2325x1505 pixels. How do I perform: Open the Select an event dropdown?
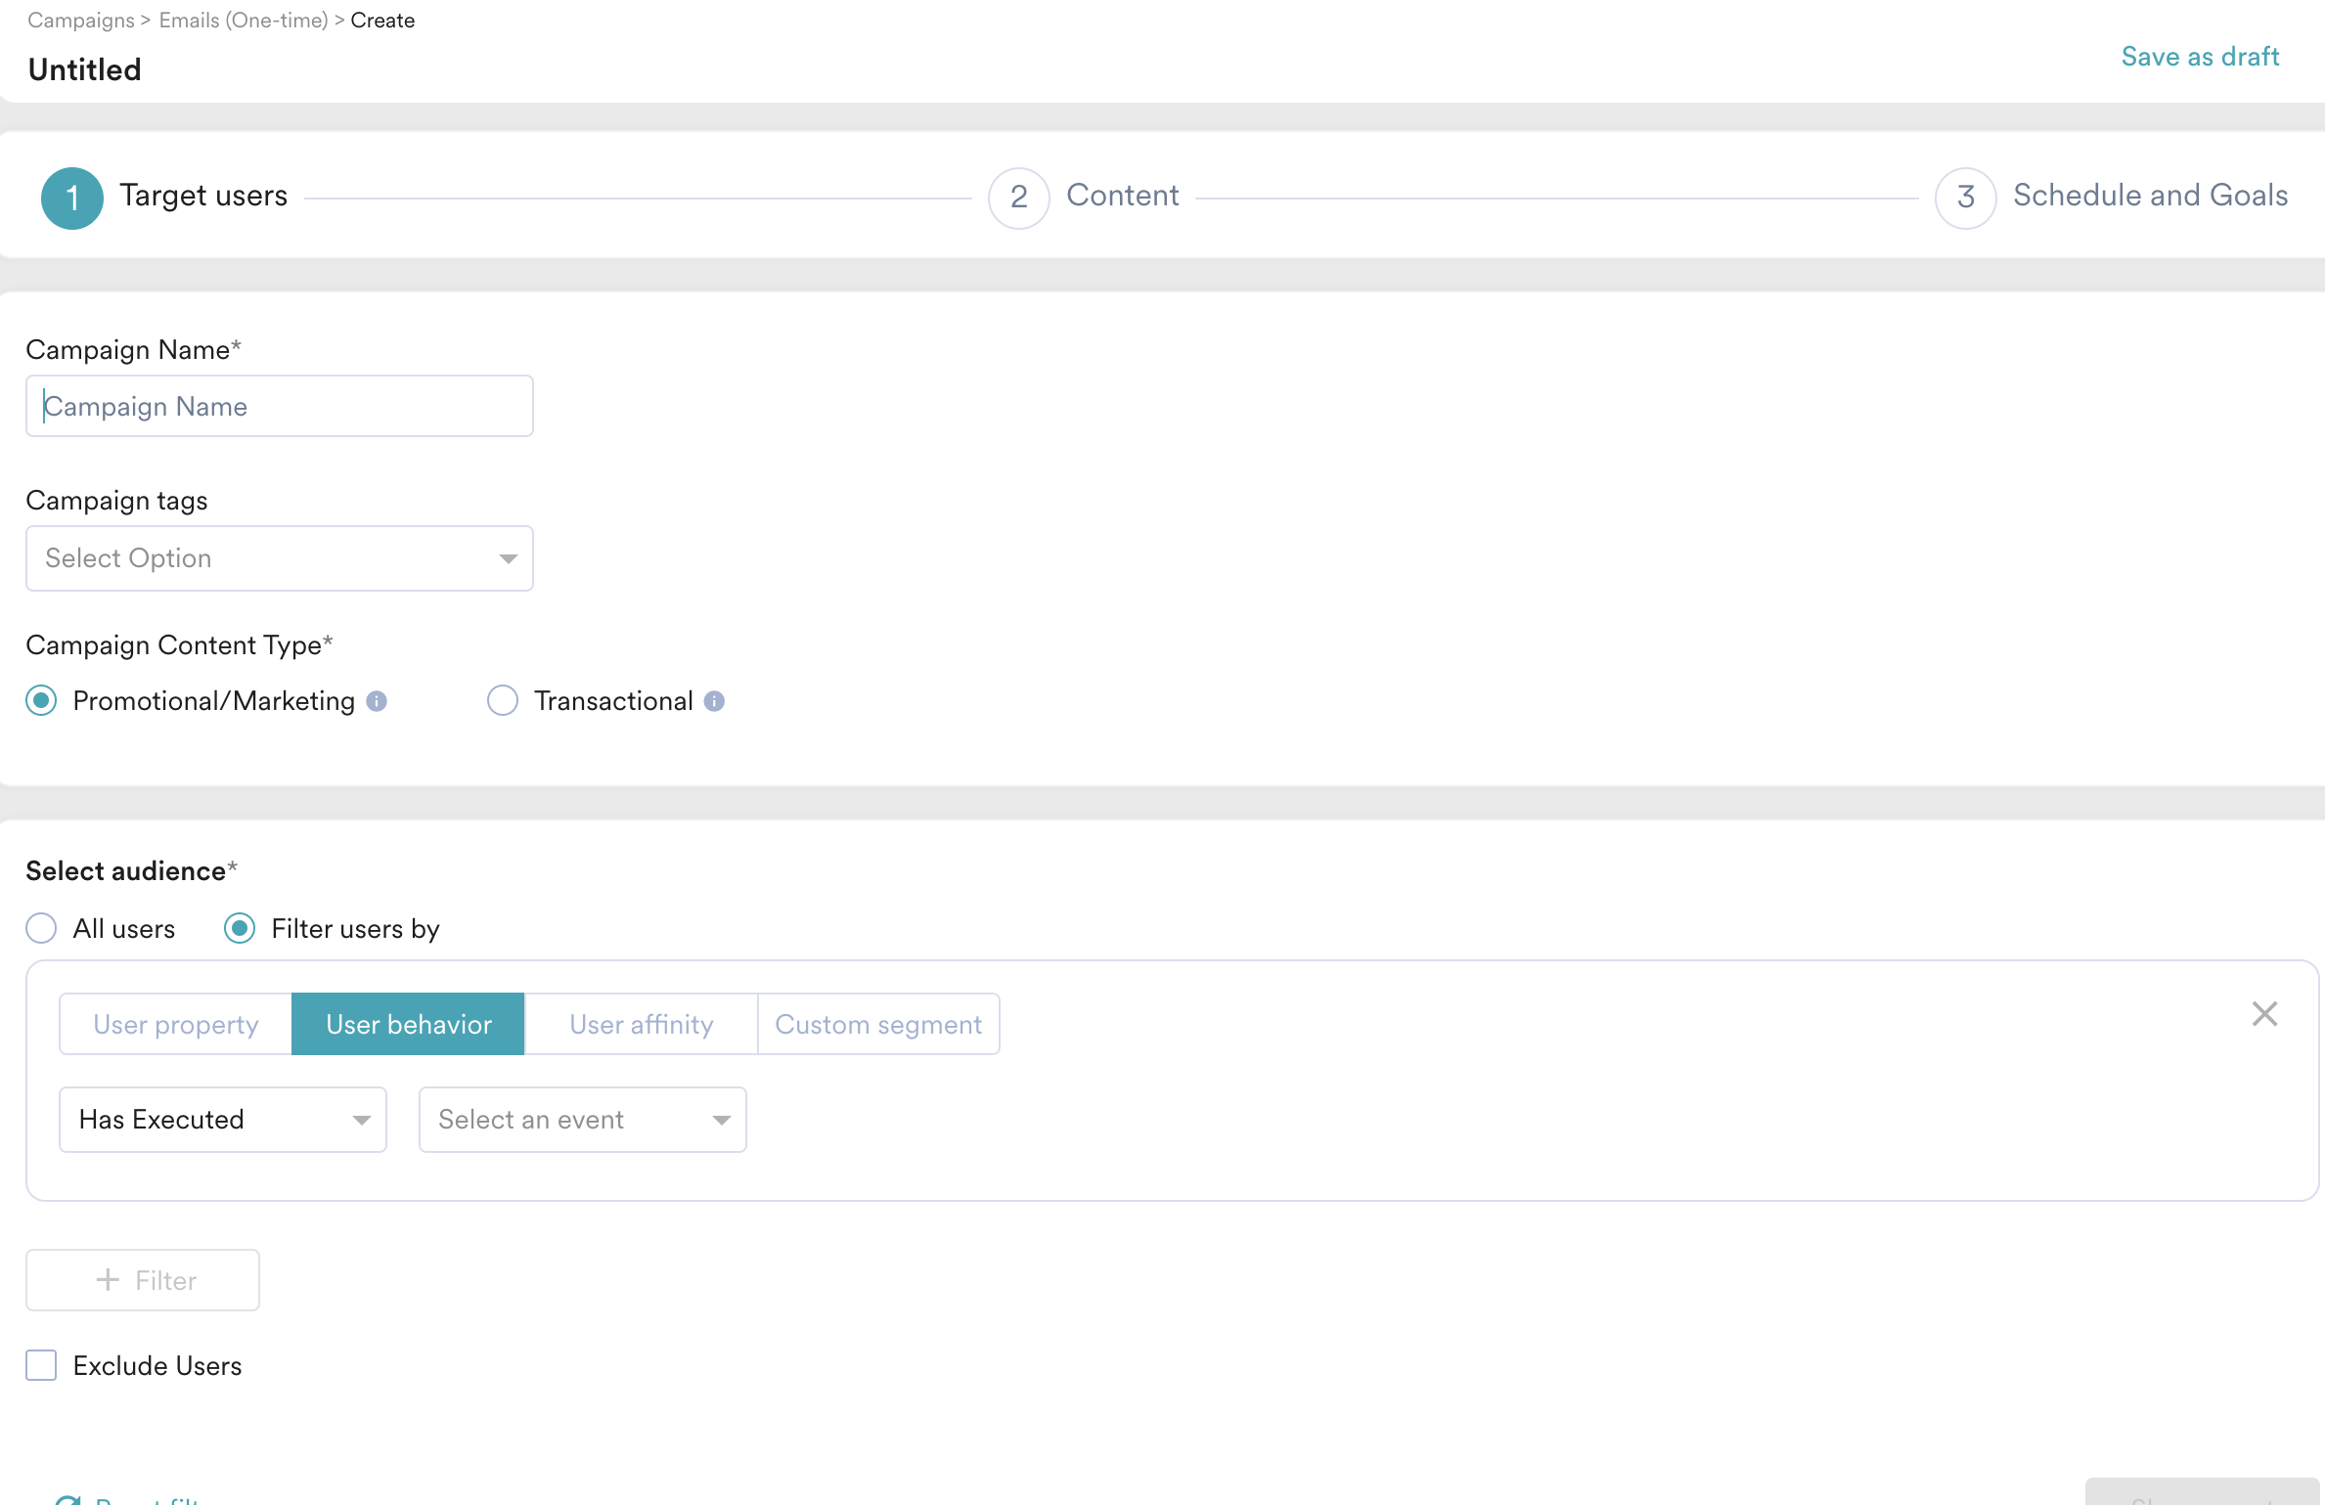(581, 1119)
